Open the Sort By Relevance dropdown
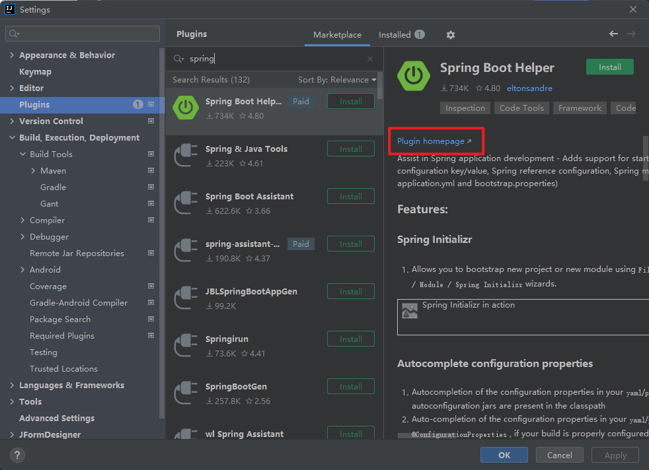This screenshot has height=470, width=649. click(x=337, y=80)
